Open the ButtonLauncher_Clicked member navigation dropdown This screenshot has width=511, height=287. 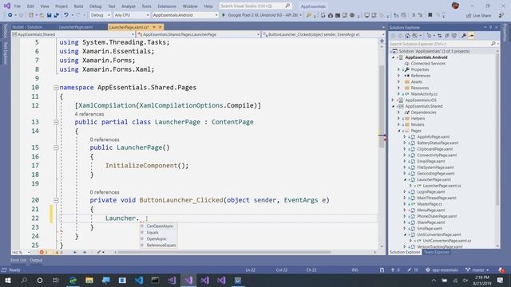(323, 34)
